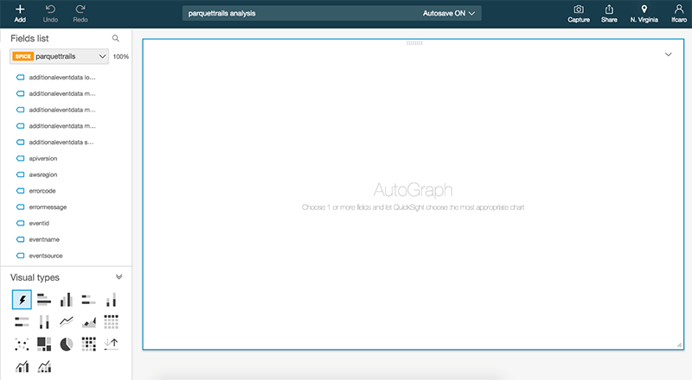Choose the vertical bar chart visual
The height and width of the screenshot is (380, 692).
click(x=67, y=300)
